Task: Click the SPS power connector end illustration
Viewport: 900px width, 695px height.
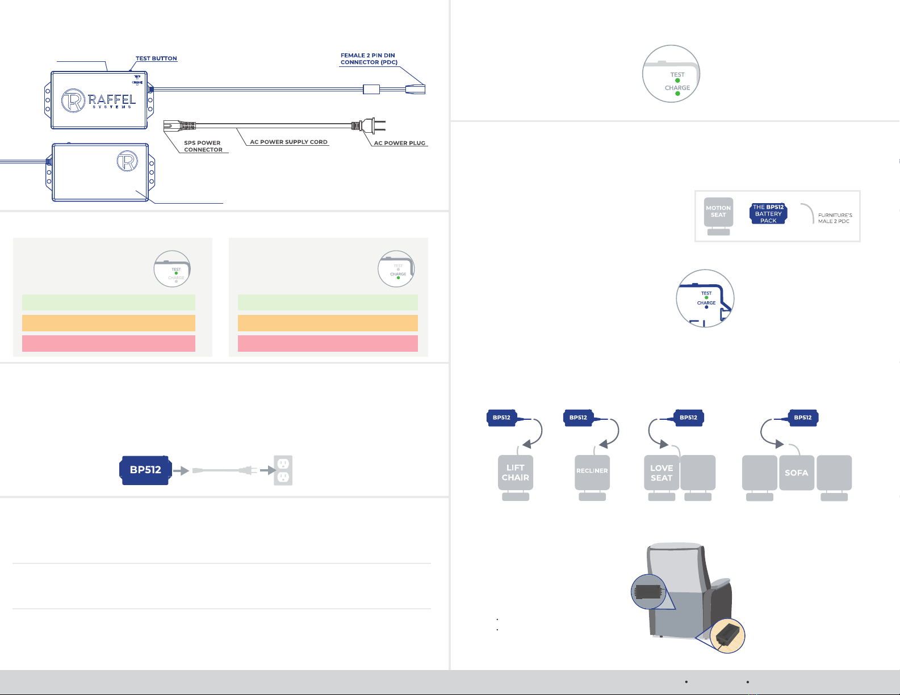Action: pos(179,125)
